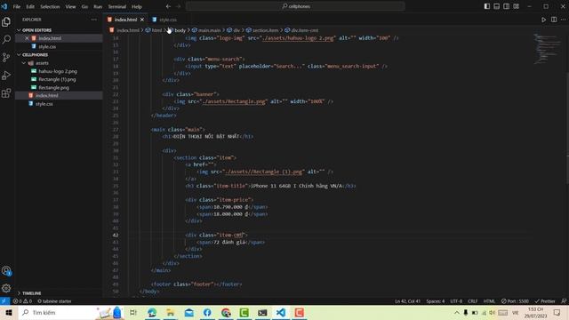
Task: Toggle the bottom panel layout icon
Action: pyautogui.click(x=497, y=6)
